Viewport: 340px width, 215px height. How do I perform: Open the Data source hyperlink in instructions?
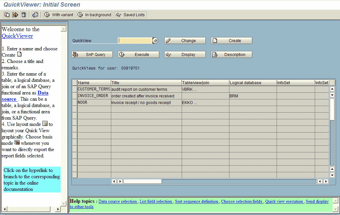click(x=25, y=96)
